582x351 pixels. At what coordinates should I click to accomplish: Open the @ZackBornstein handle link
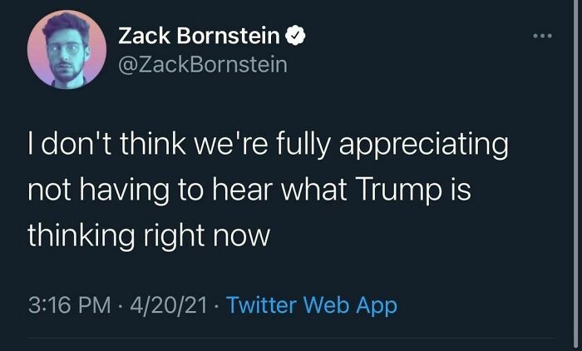coord(203,63)
